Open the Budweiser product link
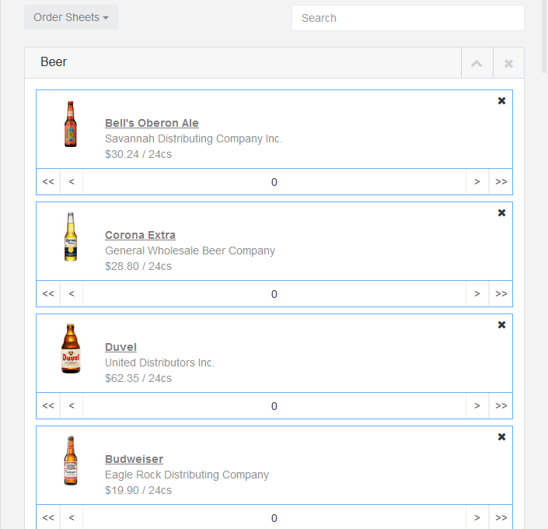548x529 pixels. coord(134,459)
